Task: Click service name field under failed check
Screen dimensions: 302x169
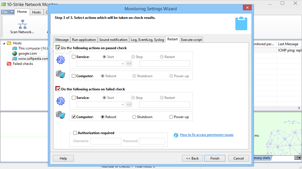Action: (164, 105)
